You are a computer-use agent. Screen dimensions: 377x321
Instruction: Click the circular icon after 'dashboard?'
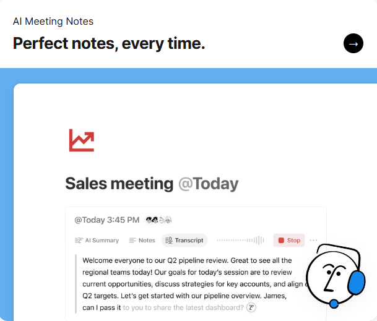point(251,307)
